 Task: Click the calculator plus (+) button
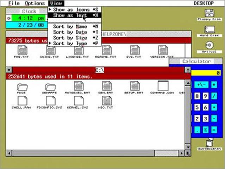[x=214, y=107]
